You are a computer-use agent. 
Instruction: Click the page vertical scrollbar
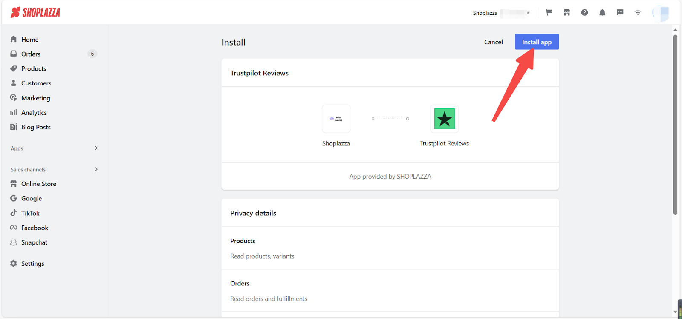click(x=675, y=124)
